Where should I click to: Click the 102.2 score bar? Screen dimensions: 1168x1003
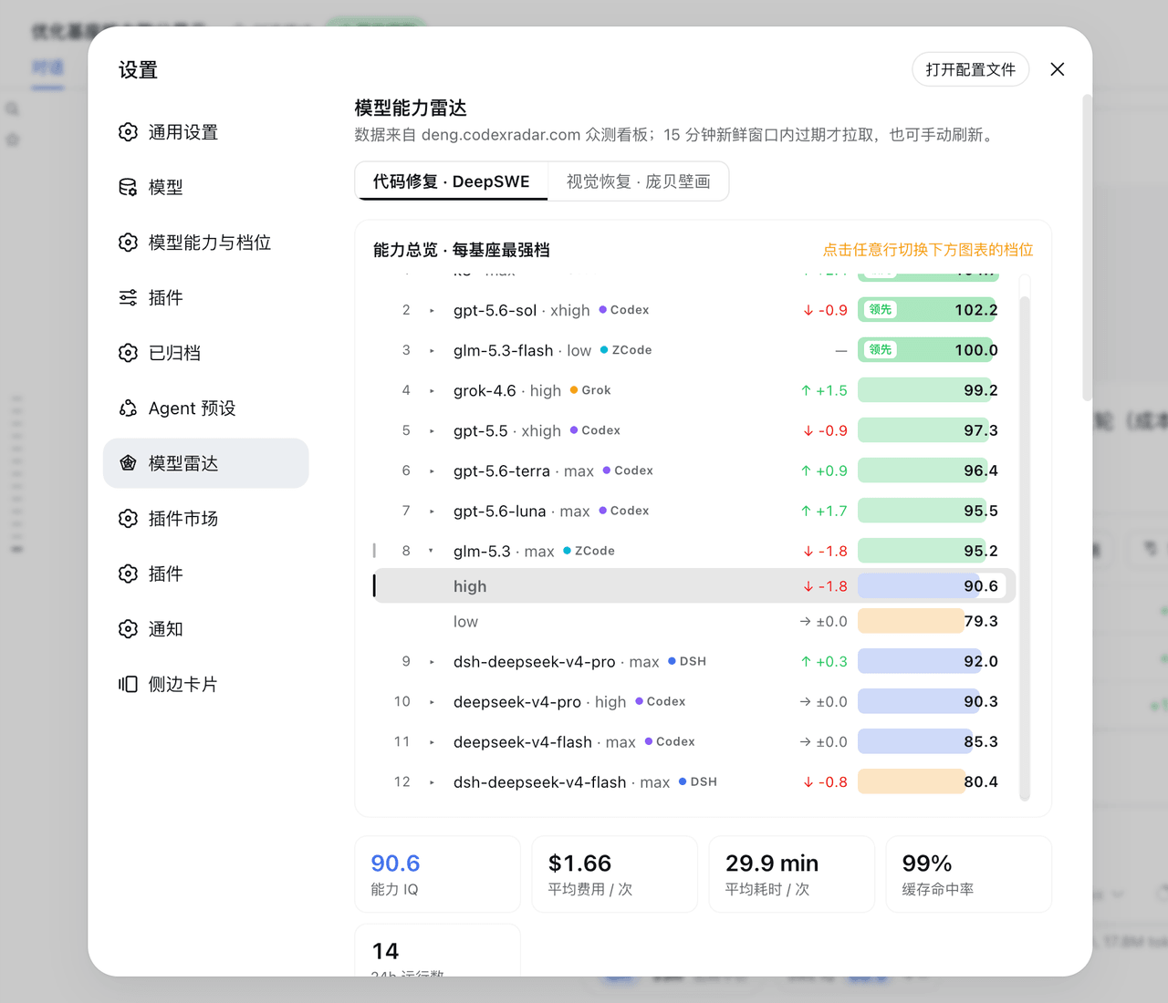pos(928,310)
